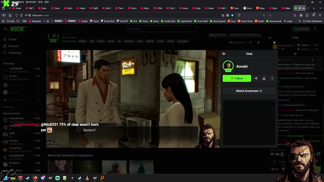Open the Bakamitai bookmark
This screenshot has height=182, width=324.
[x=34, y=21]
